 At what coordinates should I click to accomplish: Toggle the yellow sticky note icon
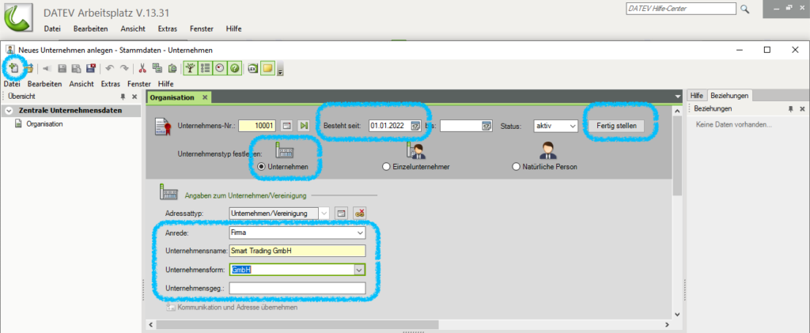click(267, 68)
